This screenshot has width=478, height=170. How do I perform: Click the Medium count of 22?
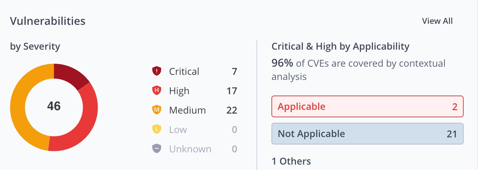click(x=231, y=110)
